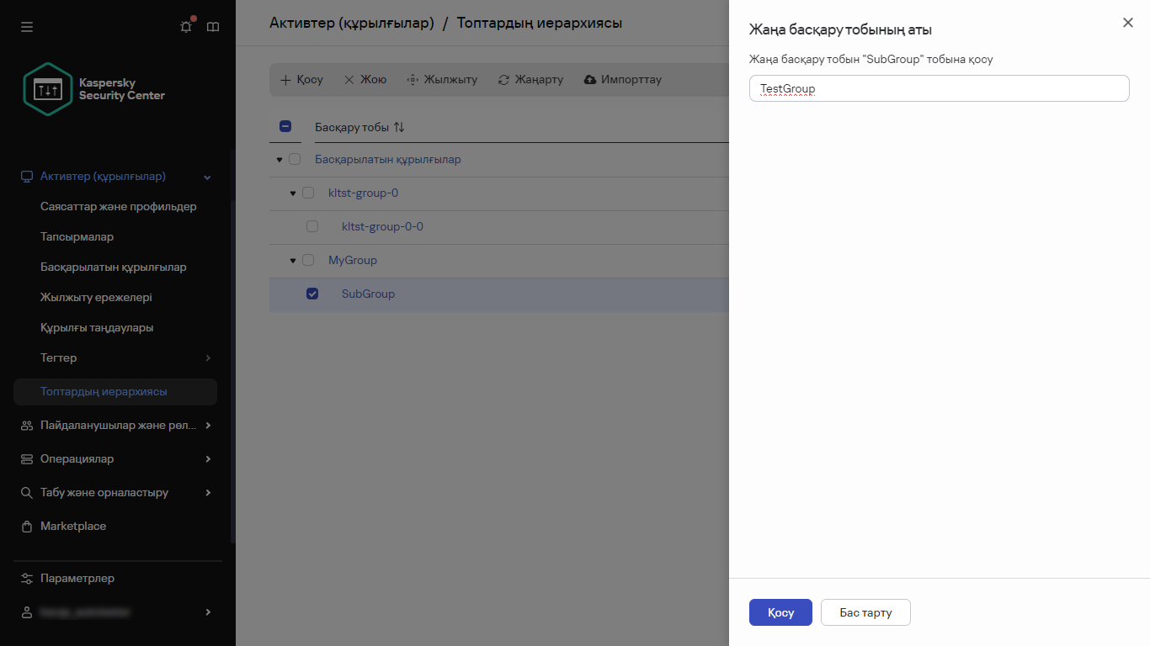Sort by Басқару тобы column arrows
The width and height of the screenshot is (1150, 646).
(x=399, y=127)
